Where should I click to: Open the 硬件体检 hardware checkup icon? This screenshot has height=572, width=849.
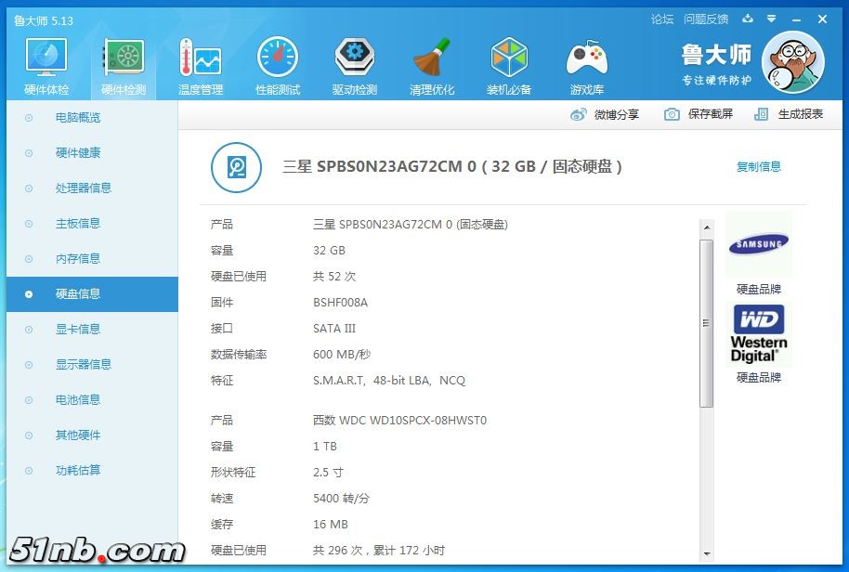tap(46, 65)
